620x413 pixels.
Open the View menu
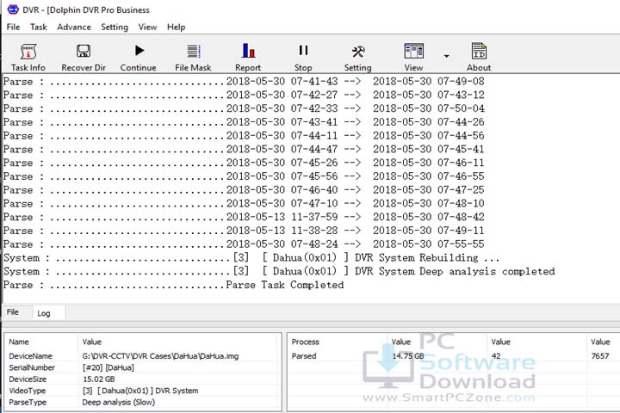(147, 27)
